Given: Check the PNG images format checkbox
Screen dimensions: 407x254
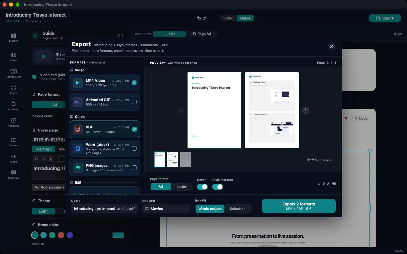Looking at the screenshot, I should pyautogui.click(x=134, y=168).
